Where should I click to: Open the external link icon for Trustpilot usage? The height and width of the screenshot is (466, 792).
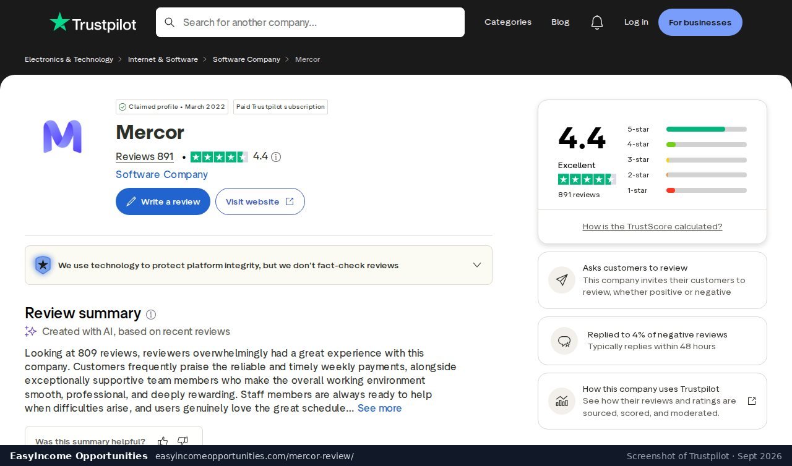click(752, 401)
